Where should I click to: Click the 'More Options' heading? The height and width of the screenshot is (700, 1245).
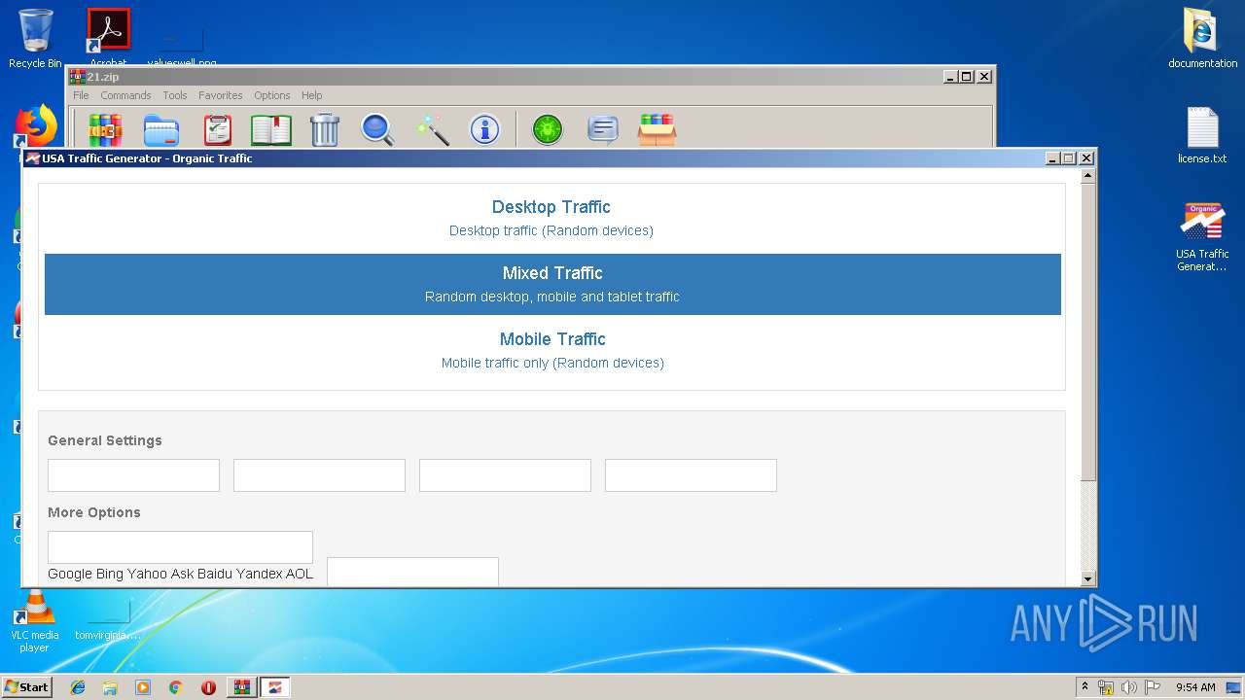click(x=94, y=512)
